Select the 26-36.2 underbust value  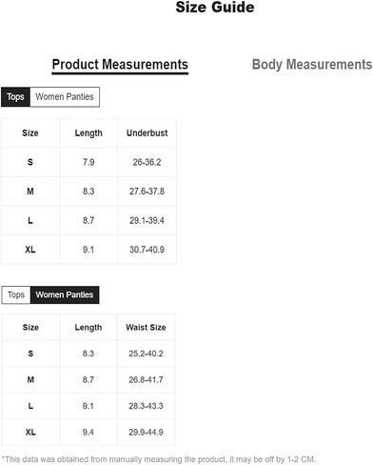click(147, 162)
